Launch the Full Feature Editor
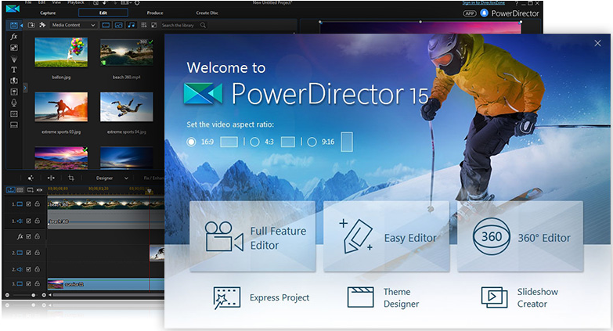 coord(253,237)
